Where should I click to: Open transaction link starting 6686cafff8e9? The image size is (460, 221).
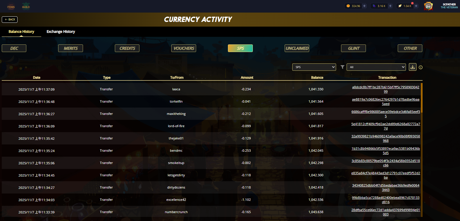(386, 114)
